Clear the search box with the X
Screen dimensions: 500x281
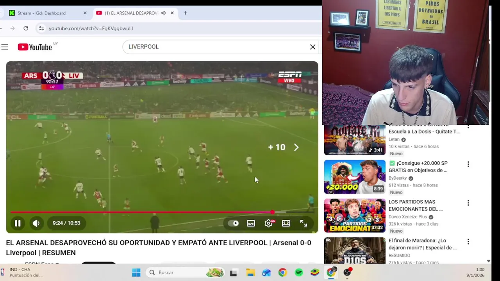[x=312, y=47]
